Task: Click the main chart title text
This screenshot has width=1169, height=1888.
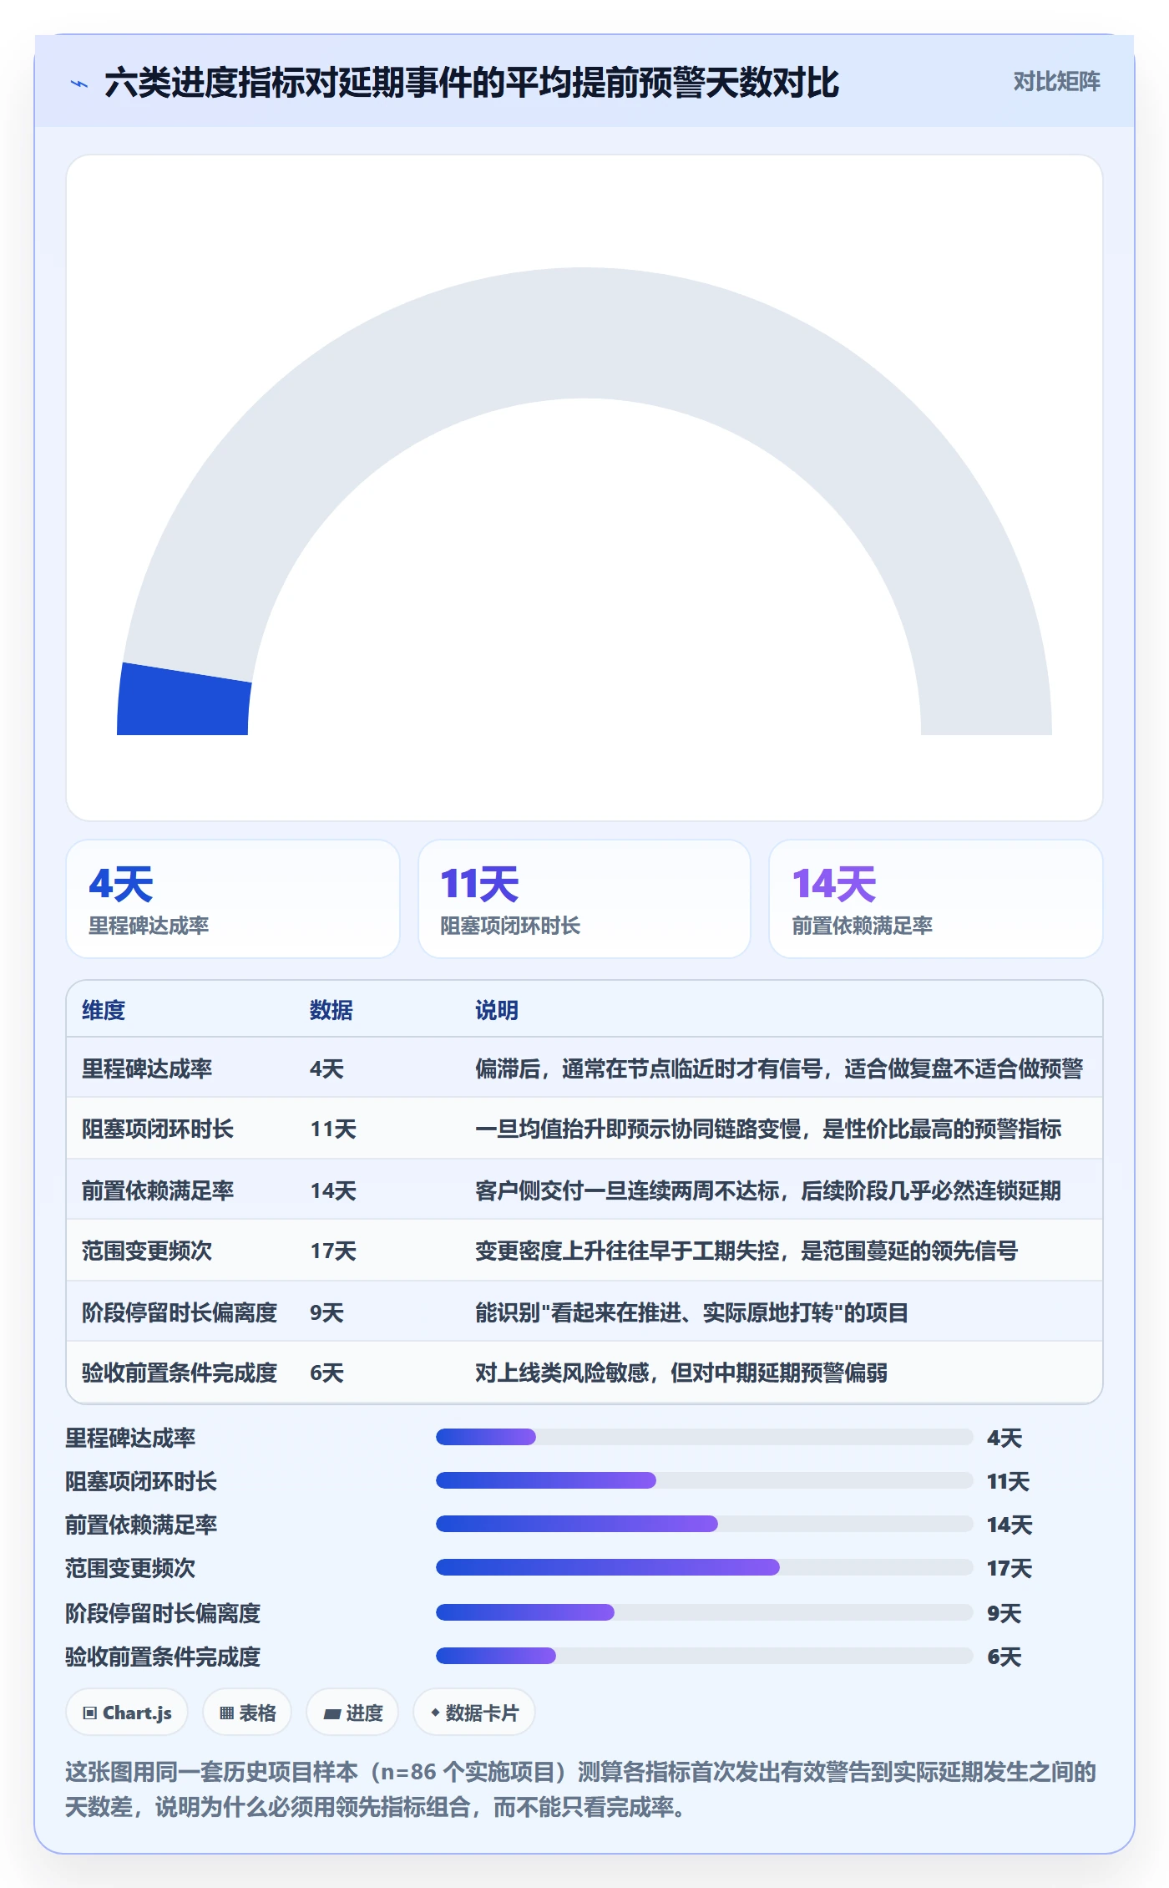Action: click(472, 83)
